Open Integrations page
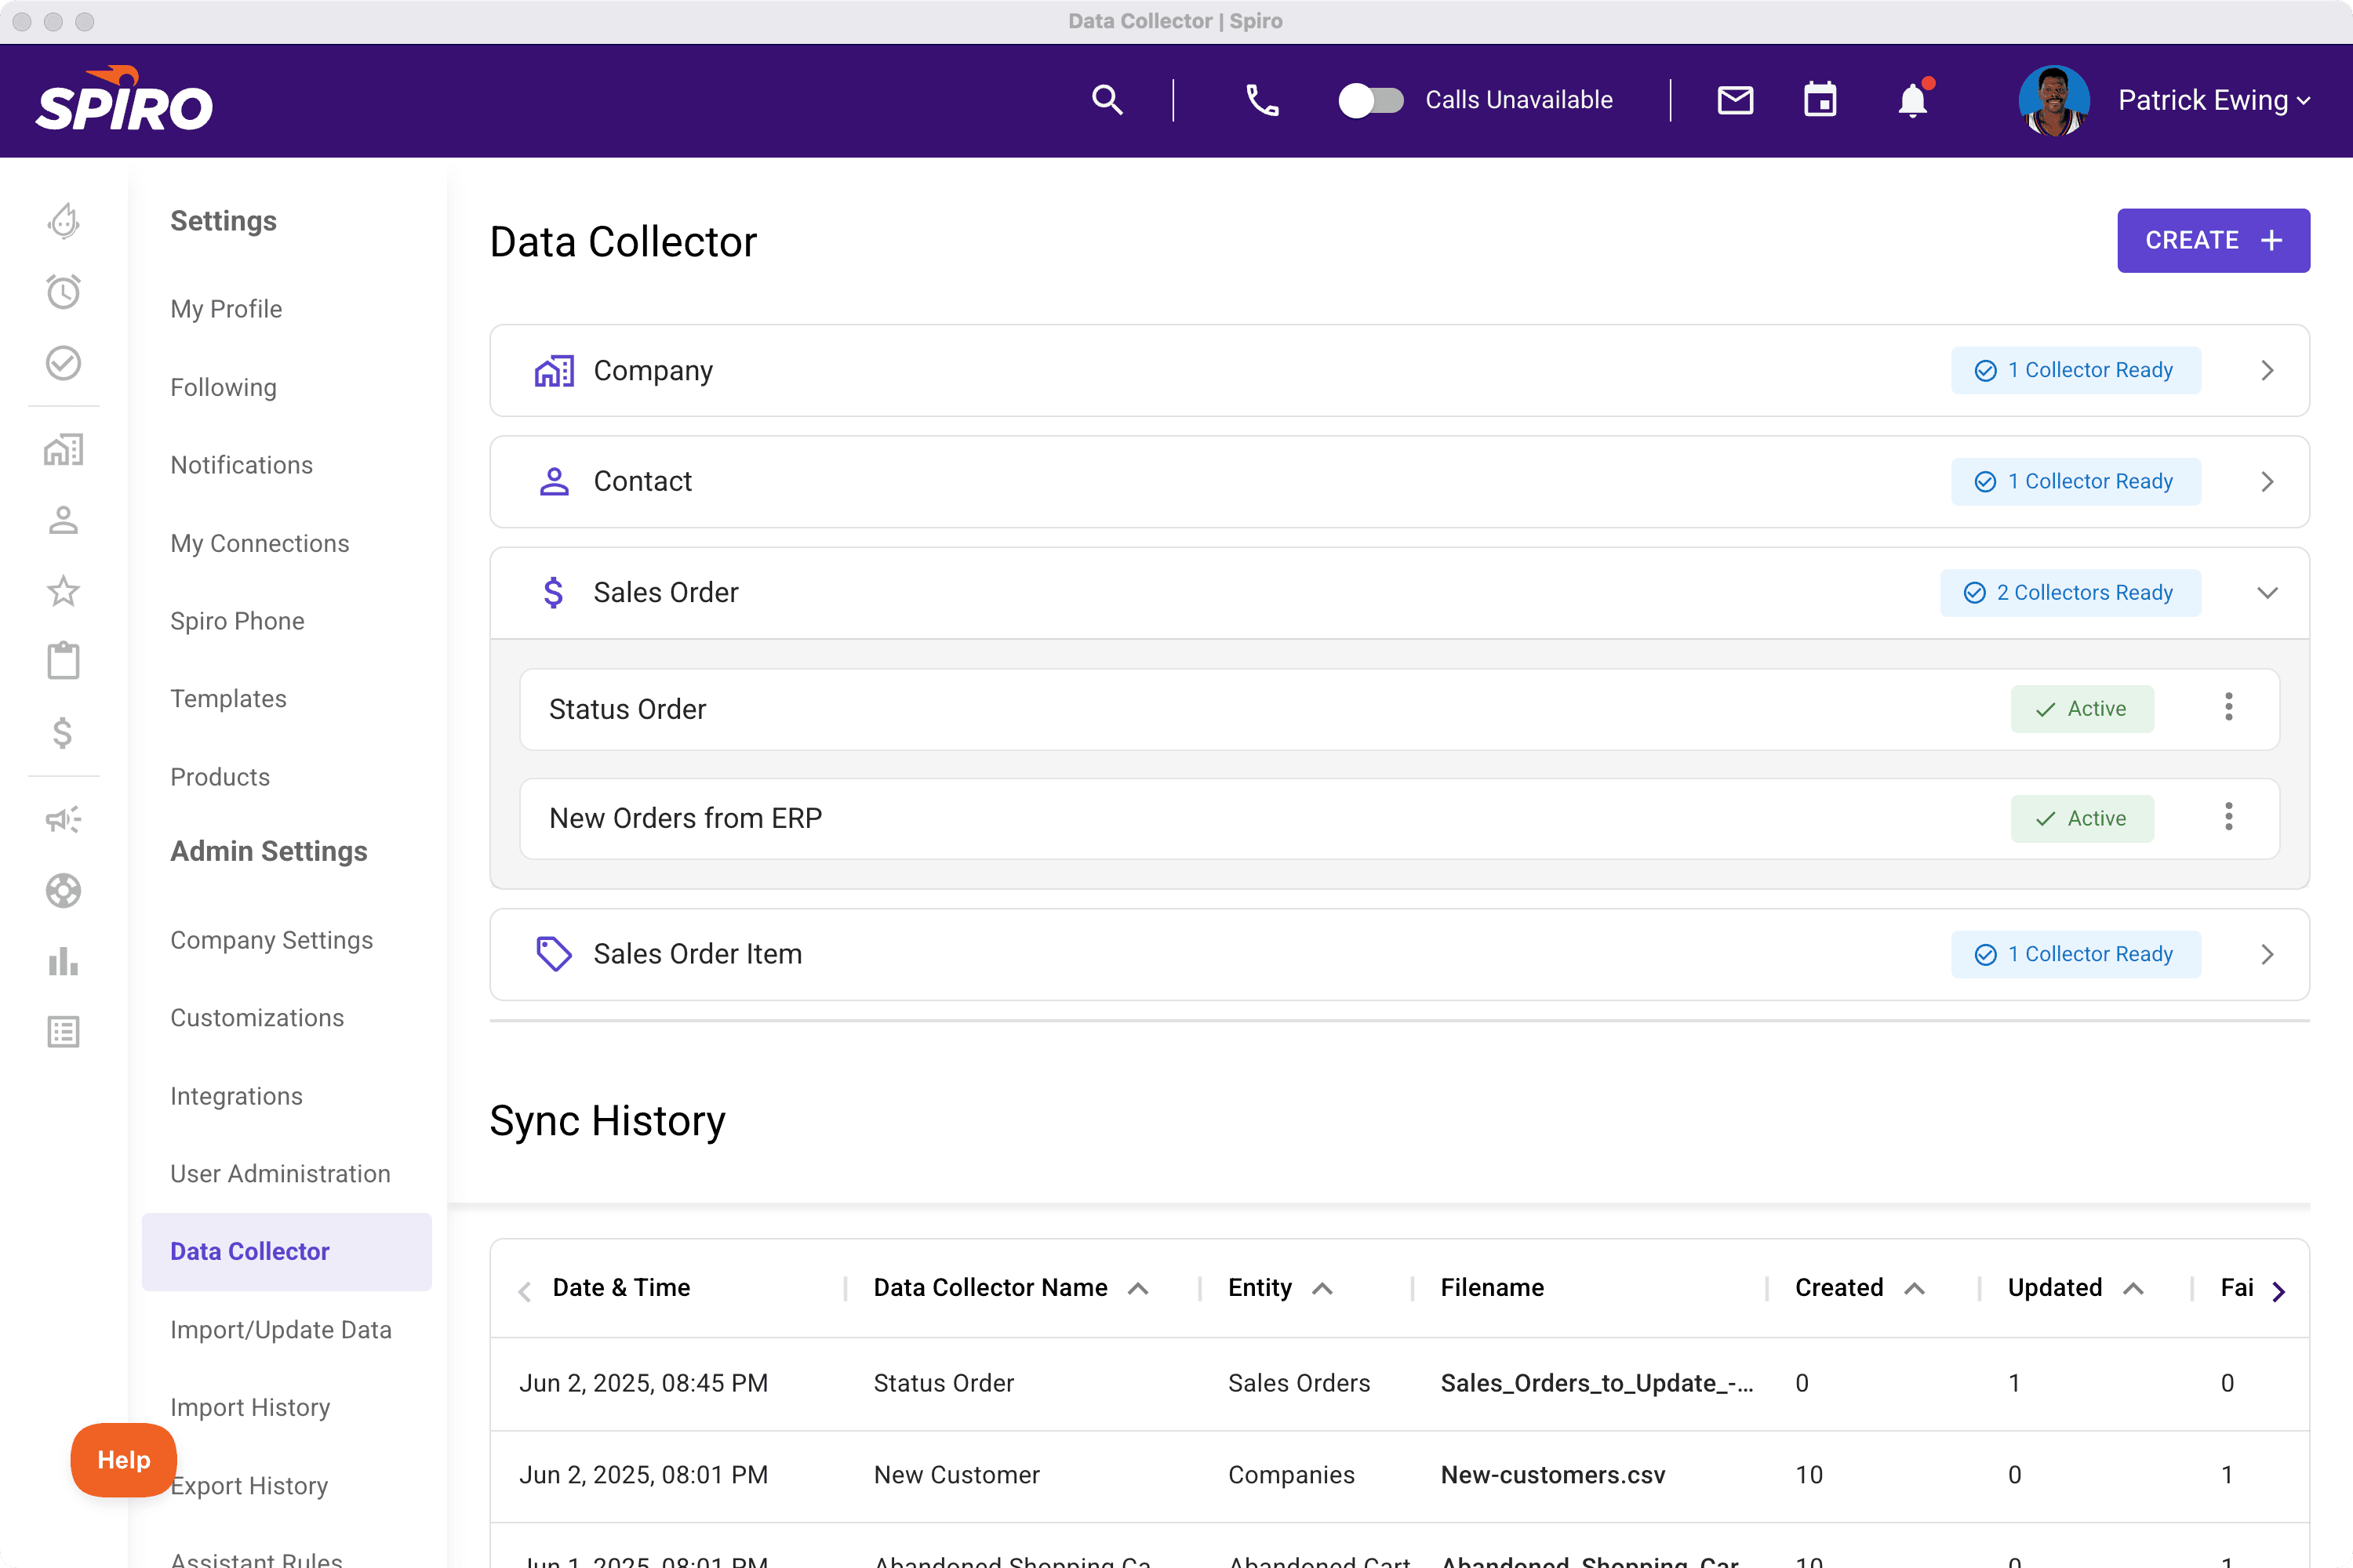 coord(236,1096)
